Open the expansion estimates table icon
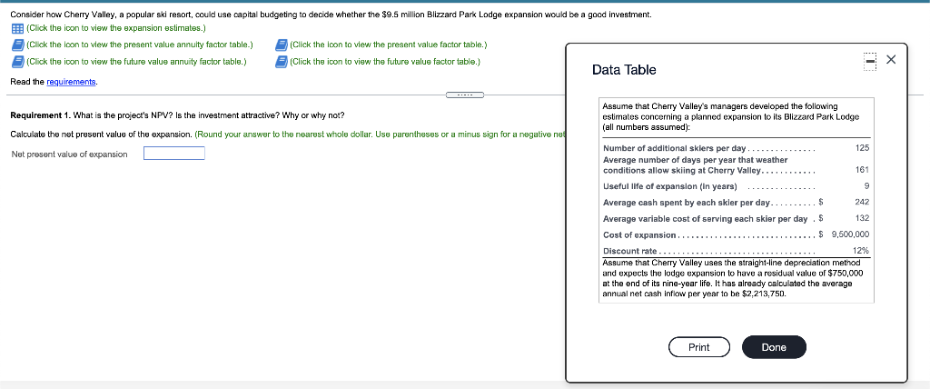 [x=17, y=28]
